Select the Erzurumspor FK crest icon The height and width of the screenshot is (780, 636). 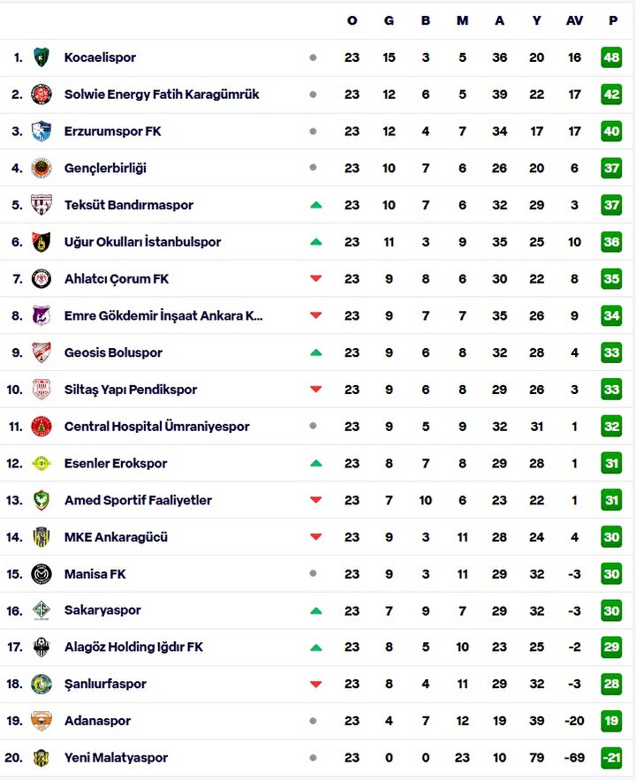click(x=42, y=131)
